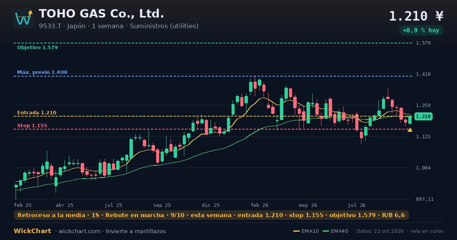The image size is (457, 240).
Task: Click the jul 26 date axis label
Action: click(357, 205)
